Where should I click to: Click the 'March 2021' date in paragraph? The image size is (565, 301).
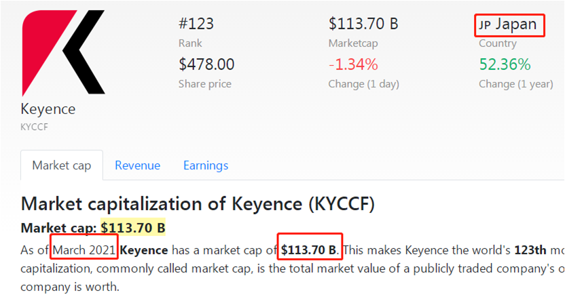tap(84, 250)
